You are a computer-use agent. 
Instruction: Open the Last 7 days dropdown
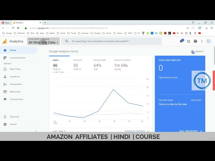coord(59,131)
